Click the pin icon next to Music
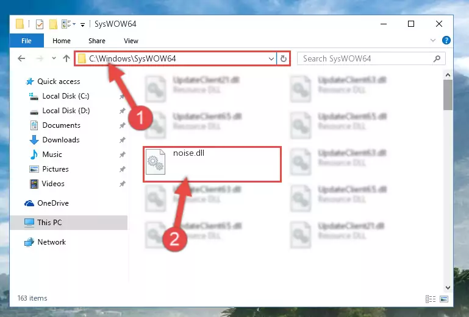This screenshot has width=469, height=317. 122,155
